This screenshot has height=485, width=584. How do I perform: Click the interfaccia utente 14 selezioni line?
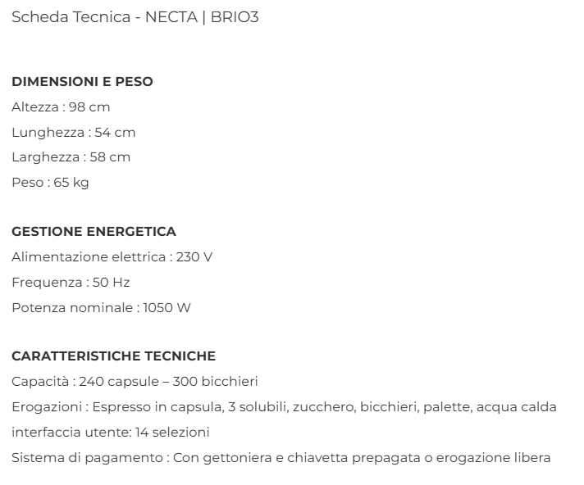pyautogui.click(x=111, y=433)
